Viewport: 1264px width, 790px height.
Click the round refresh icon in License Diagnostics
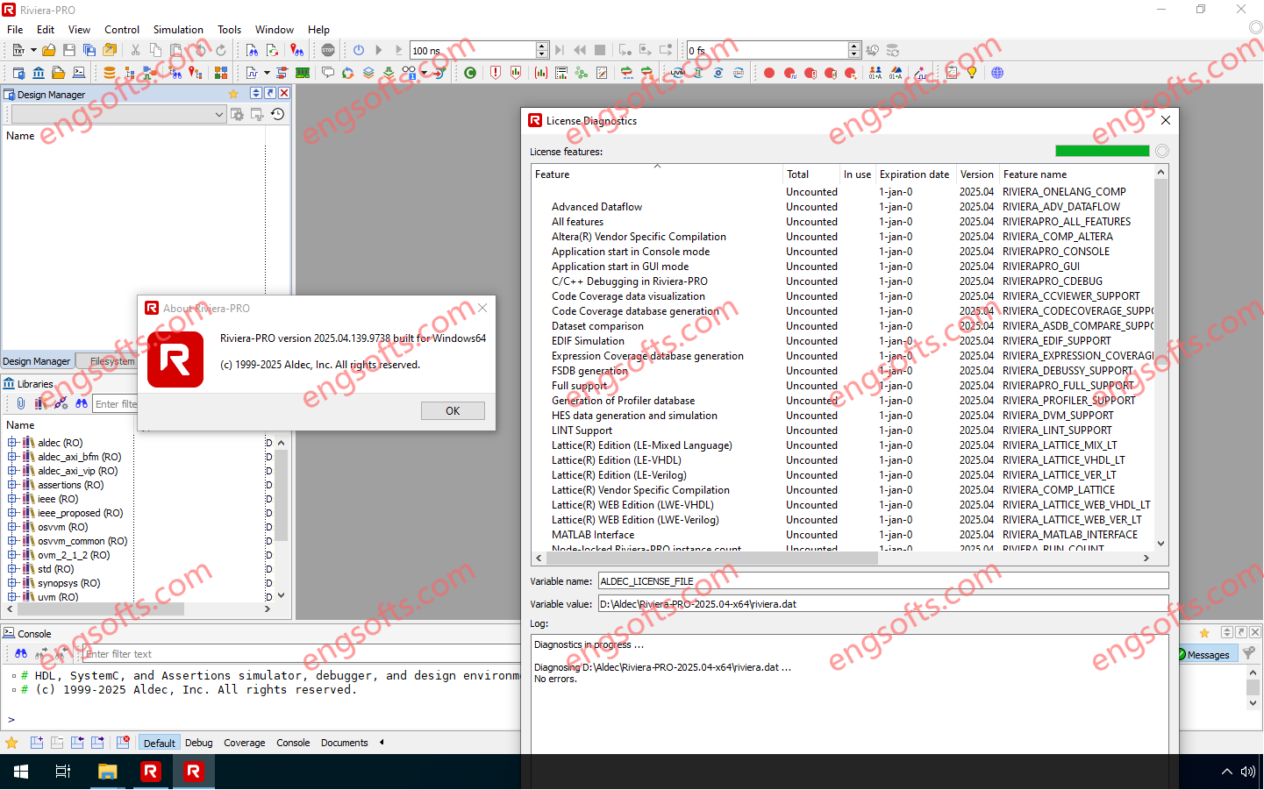1162,151
